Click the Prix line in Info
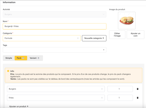The height and width of the screenshot is (108, 146). 70,75
